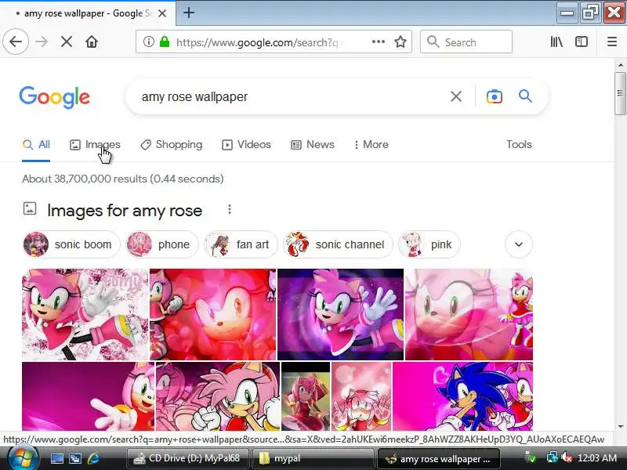This screenshot has height=470, width=627.
Task: Switch to the Images tab
Action: point(95,145)
